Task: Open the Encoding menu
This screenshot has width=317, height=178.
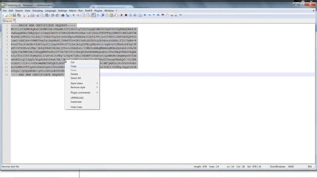Action: (38, 11)
